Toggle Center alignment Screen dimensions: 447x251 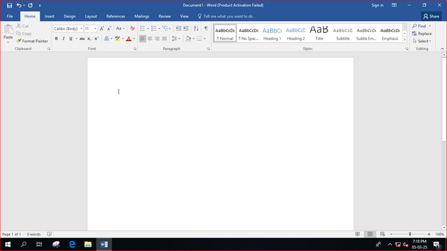pos(149,38)
